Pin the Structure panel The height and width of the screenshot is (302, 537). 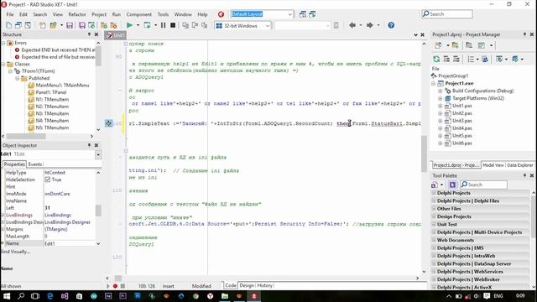tap(89, 34)
